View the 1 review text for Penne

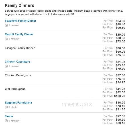(x=14, y=121)
